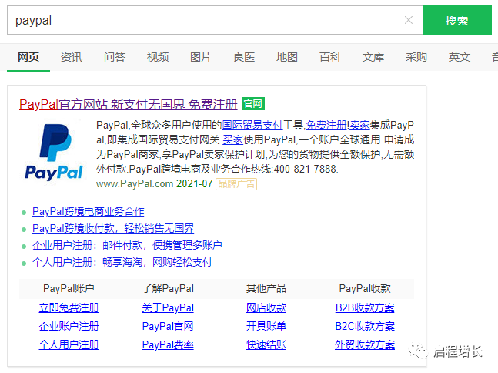Click the PayPal收款 column header
This screenshot has height=373, width=498.
365,289
